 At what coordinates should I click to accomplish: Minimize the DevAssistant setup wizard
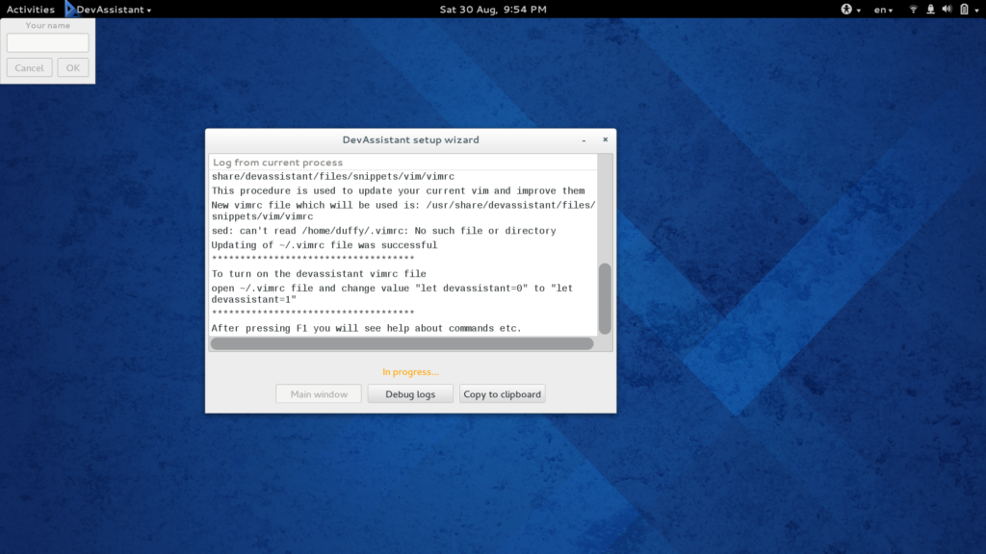pyautogui.click(x=584, y=140)
